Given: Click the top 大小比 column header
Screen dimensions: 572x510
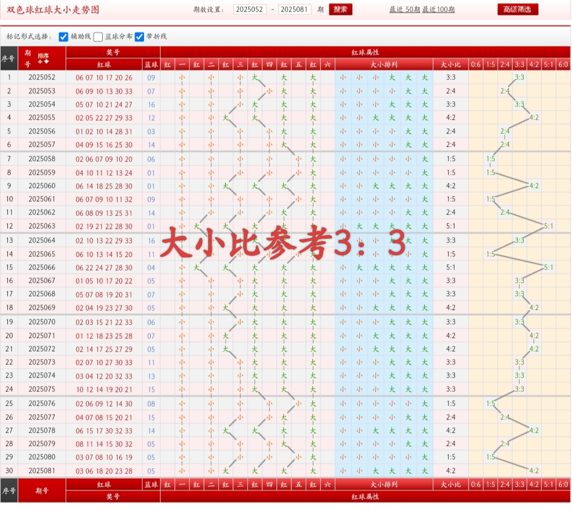Looking at the screenshot, I should (x=451, y=65).
